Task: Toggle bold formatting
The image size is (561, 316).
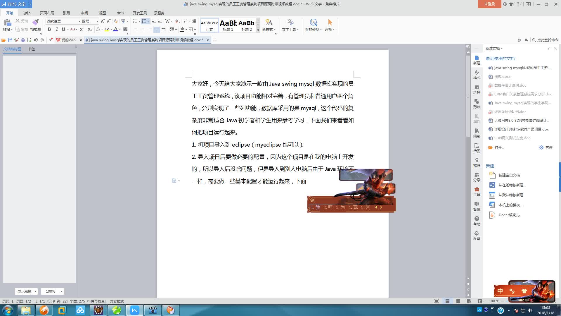Action: (49, 29)
